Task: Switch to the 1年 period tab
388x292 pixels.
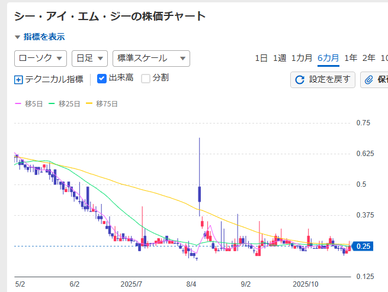Action: pyautogui.click(x=351, y=58)
